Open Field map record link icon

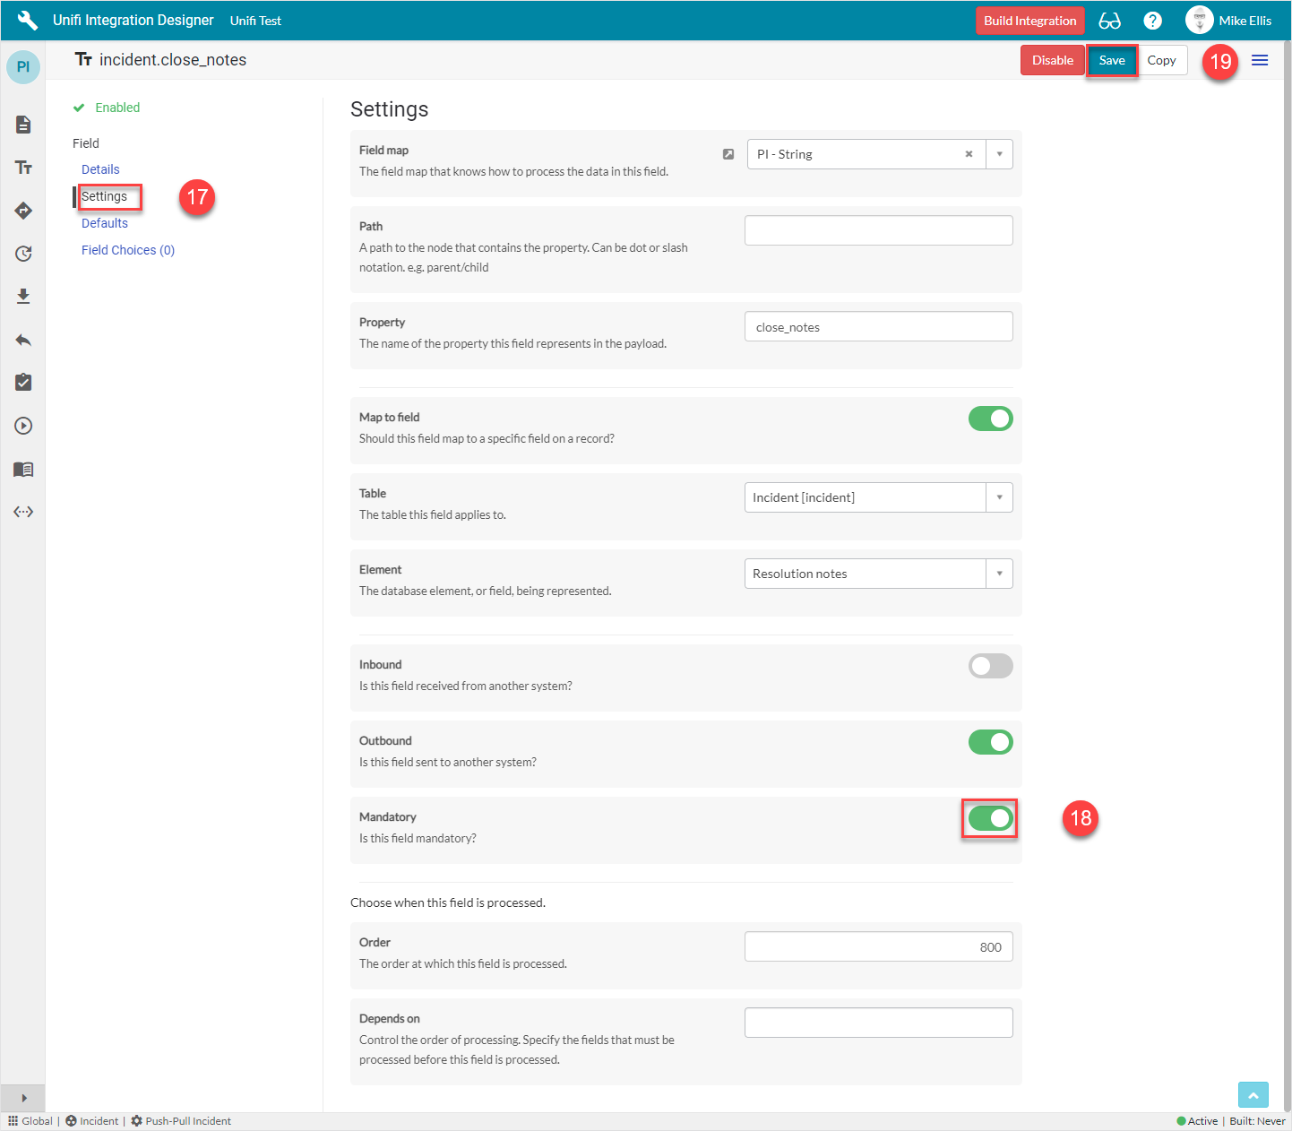tap(728, 154)
